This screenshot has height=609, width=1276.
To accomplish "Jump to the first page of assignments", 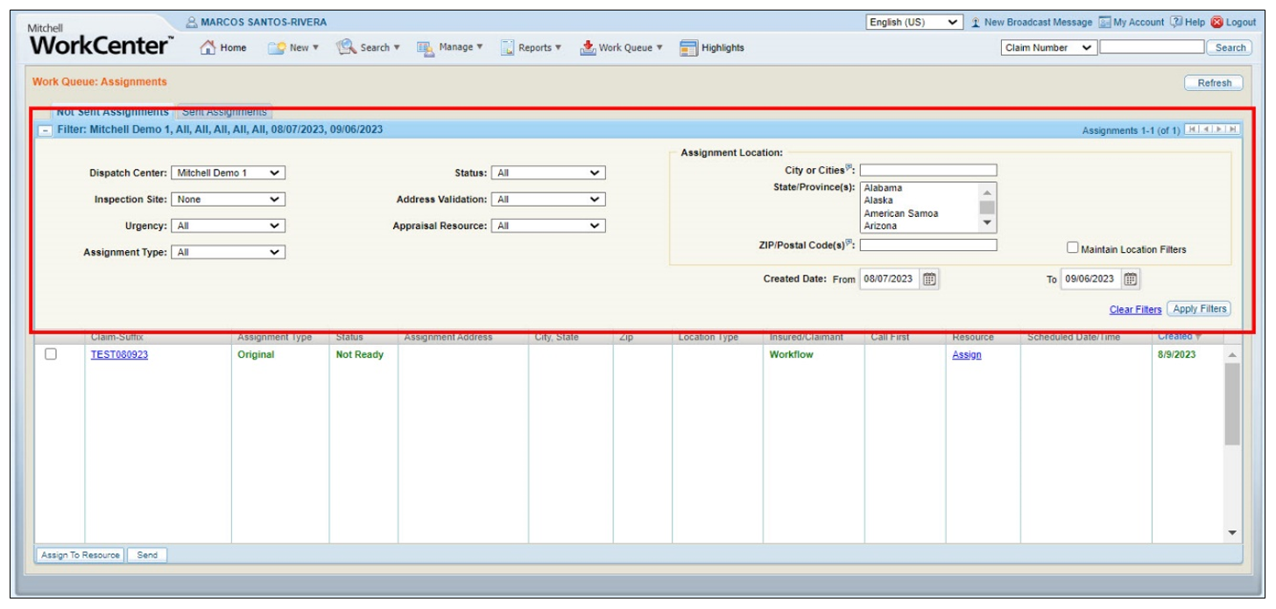I will 1191,129.
